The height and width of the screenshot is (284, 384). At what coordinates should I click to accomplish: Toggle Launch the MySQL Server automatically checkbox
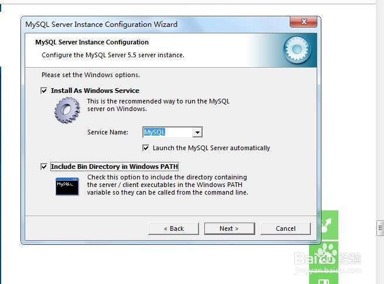146,148
